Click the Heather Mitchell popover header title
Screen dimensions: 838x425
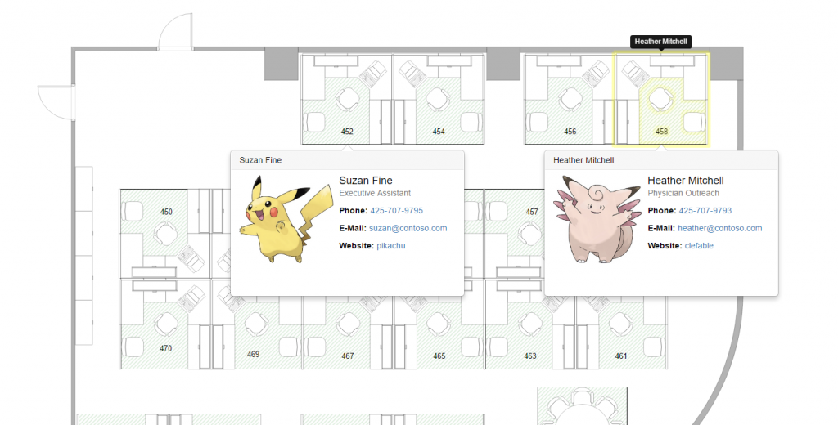click(583, 160)
